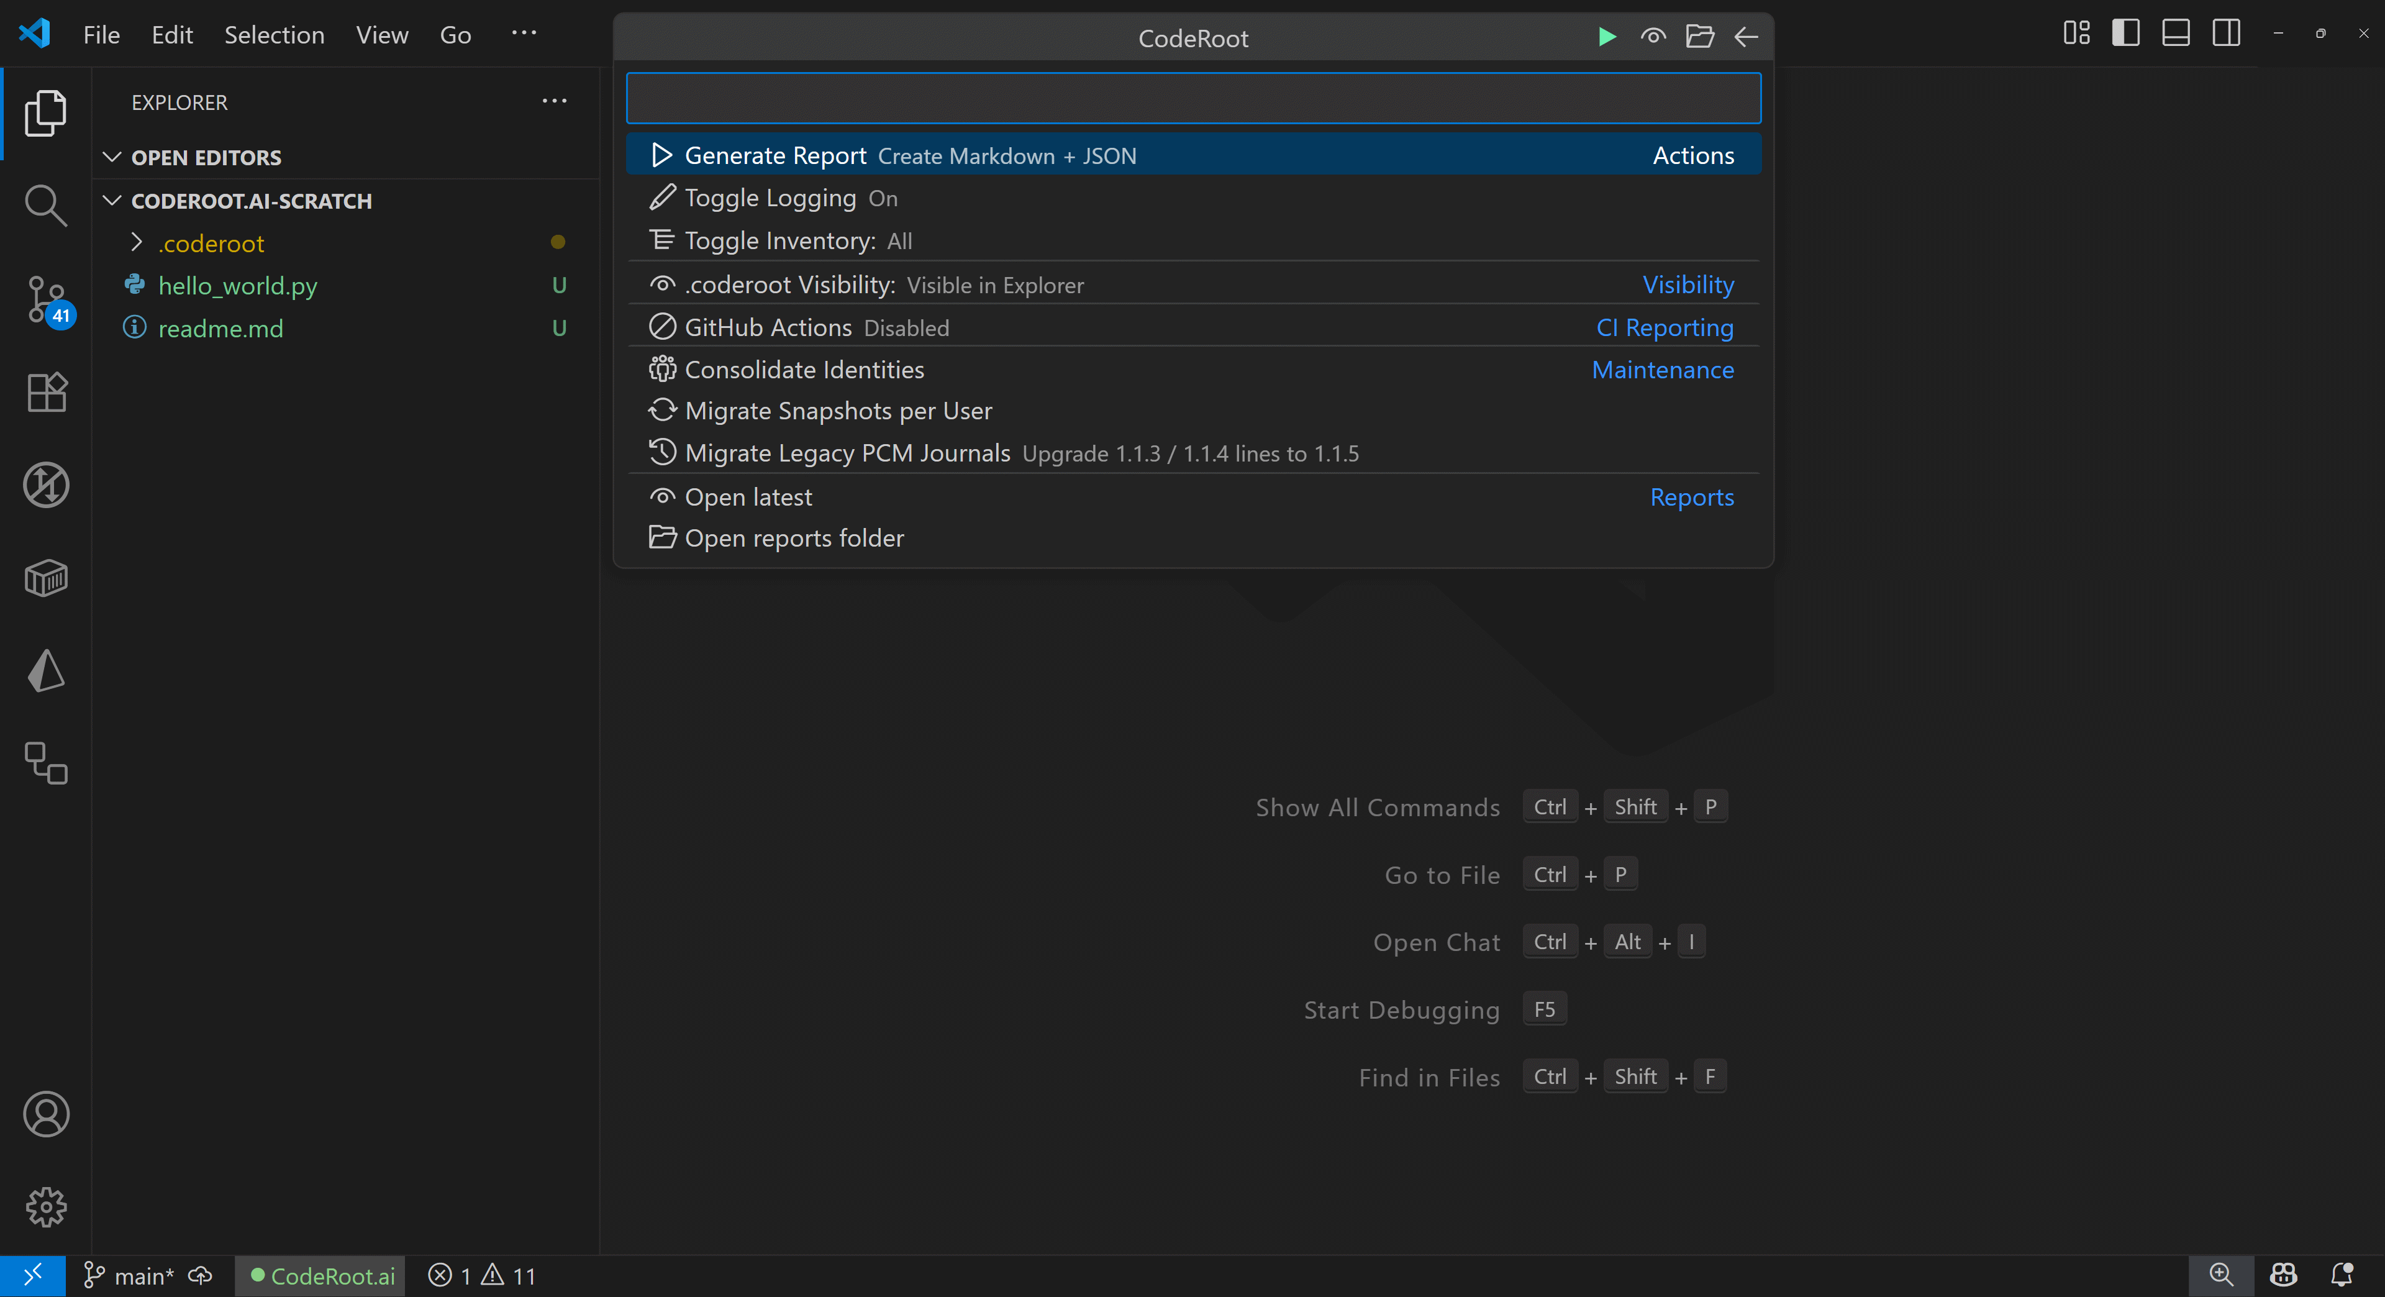The image size is (2385, 1297).
Task: Toggle Logging option in CodeRoot menu
Action: coord(771,198)
